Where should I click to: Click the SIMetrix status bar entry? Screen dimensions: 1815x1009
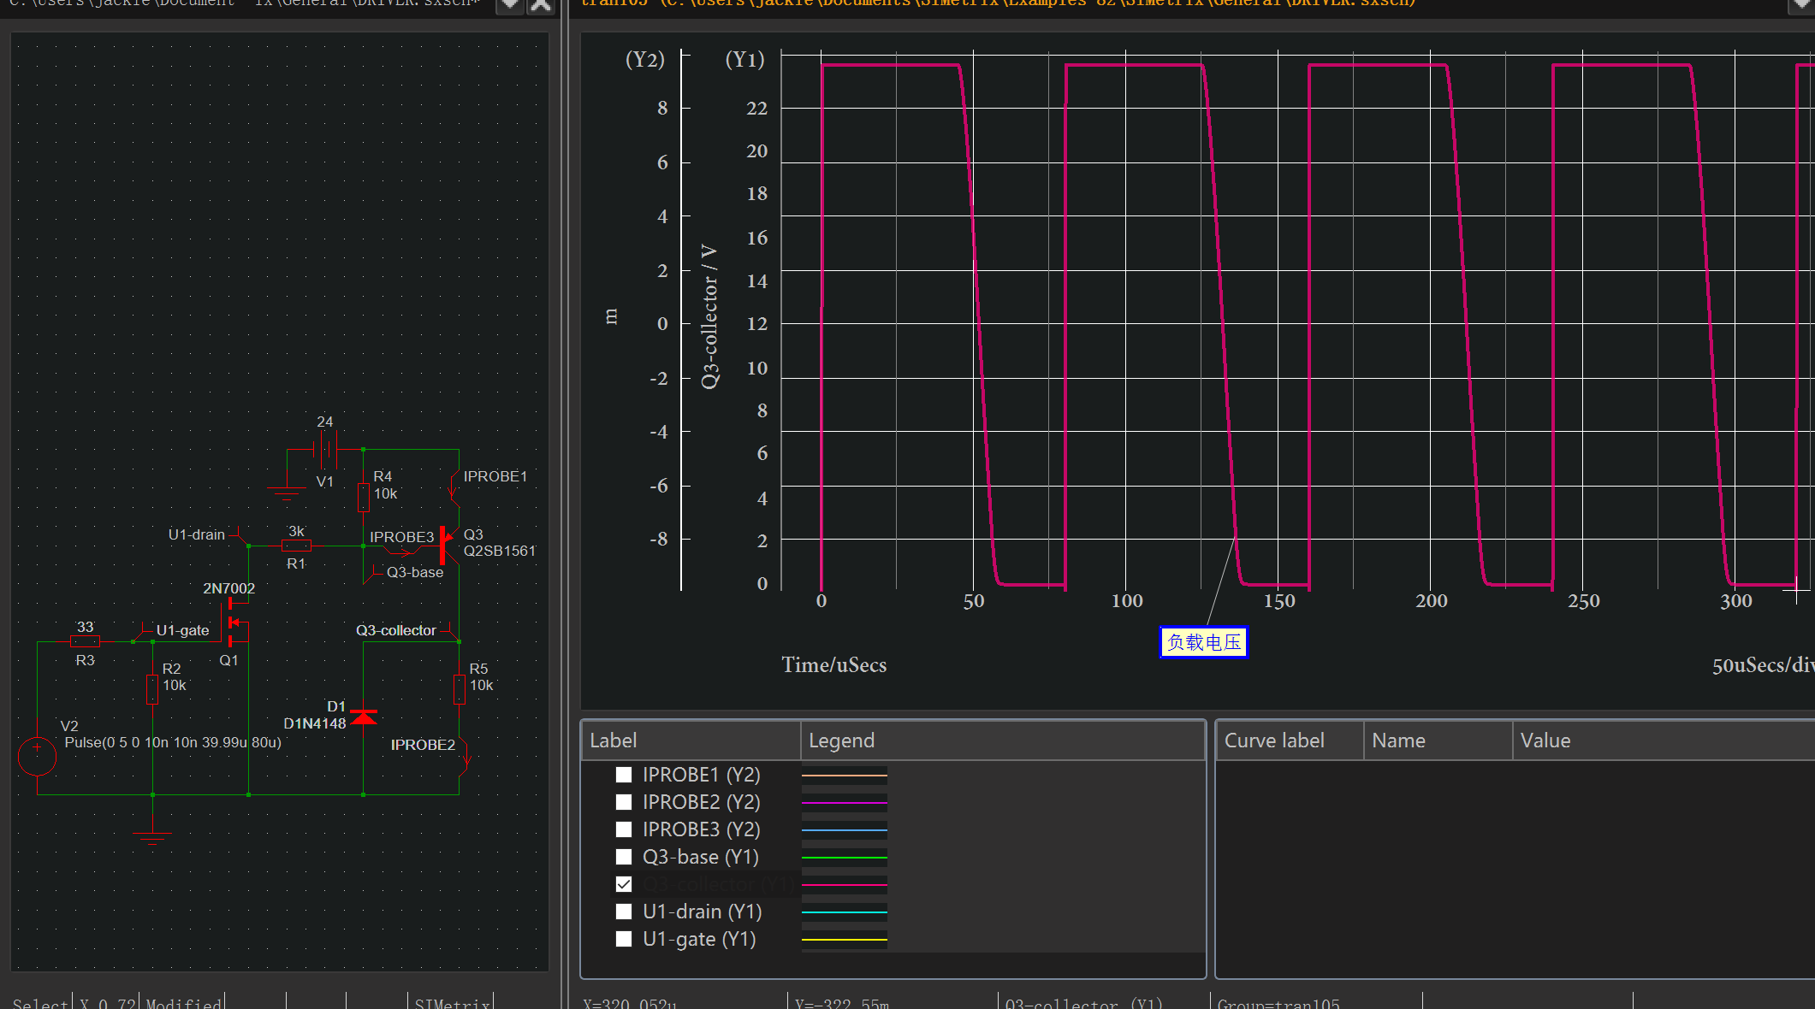(x=451, y=1003)
